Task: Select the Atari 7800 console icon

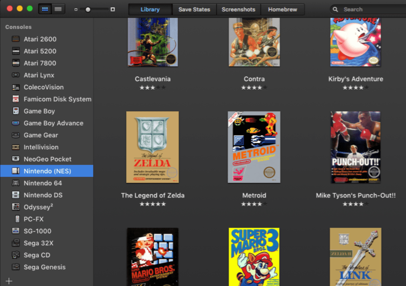Action: (16, 63)
